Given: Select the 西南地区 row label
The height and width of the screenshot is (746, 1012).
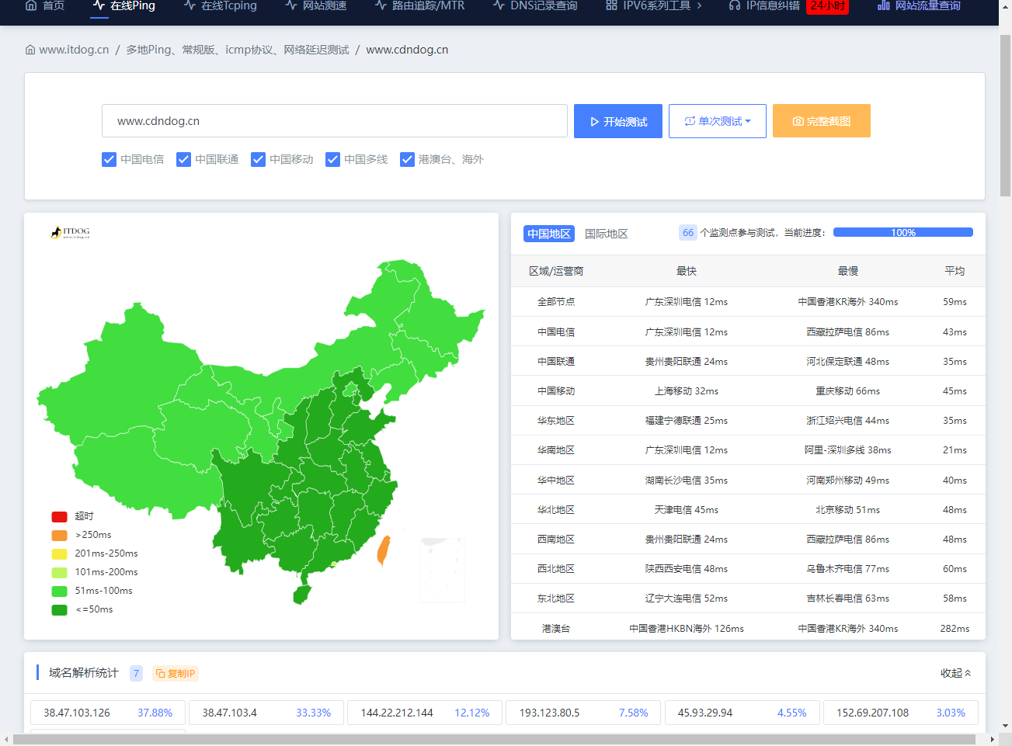Looking at the screenshot, I should coord(556,540).
